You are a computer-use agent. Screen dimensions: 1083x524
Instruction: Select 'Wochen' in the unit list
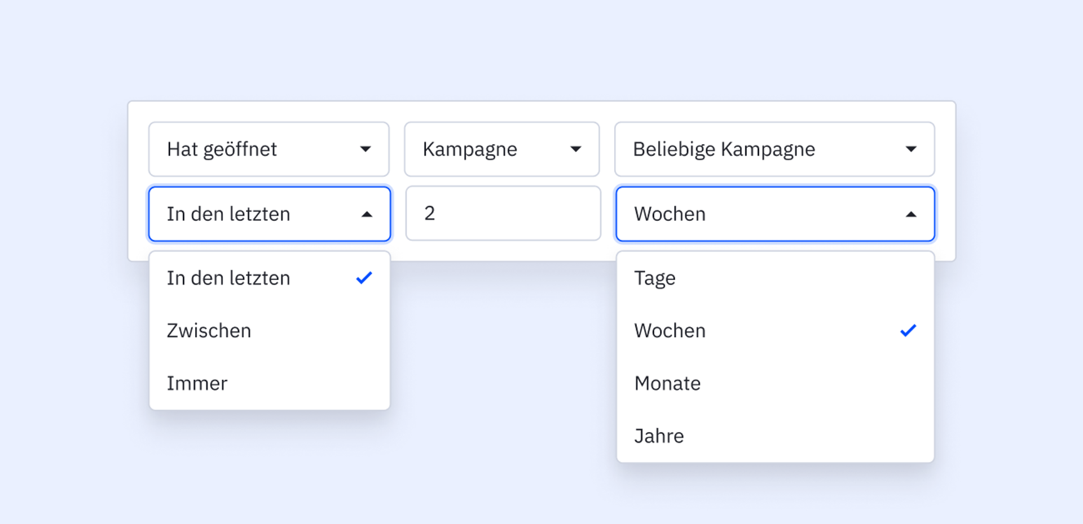click(x=670, y=331)
